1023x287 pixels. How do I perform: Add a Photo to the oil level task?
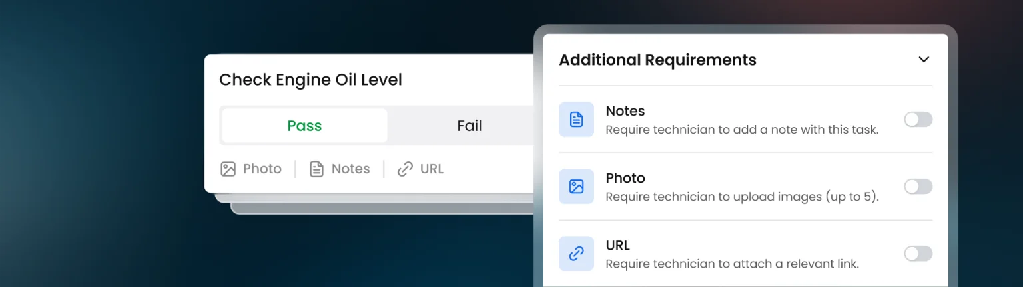pos(251,169)
